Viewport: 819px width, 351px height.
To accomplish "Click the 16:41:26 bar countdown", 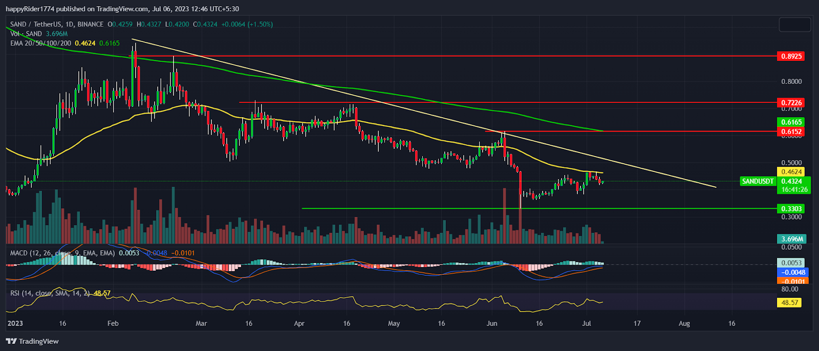I will coord(794,189).
